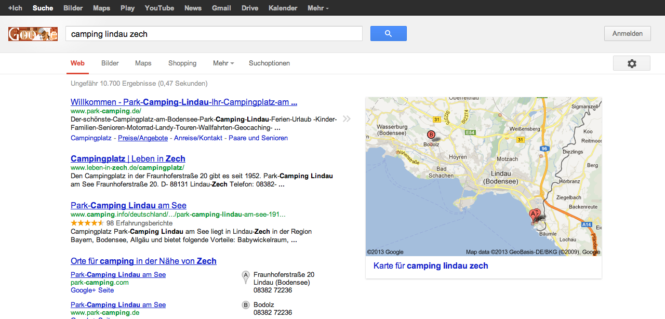This screenshot has width=665, height=319.
Task: Click the grey pin A beside Fraunhoferstraße
Action: 246,276
